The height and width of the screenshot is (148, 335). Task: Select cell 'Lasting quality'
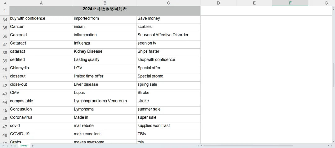tap(105, 61)
